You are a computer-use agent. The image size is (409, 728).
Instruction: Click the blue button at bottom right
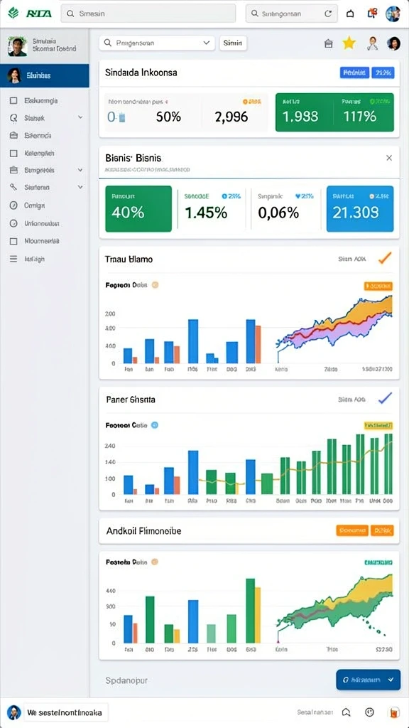point(368,679)
